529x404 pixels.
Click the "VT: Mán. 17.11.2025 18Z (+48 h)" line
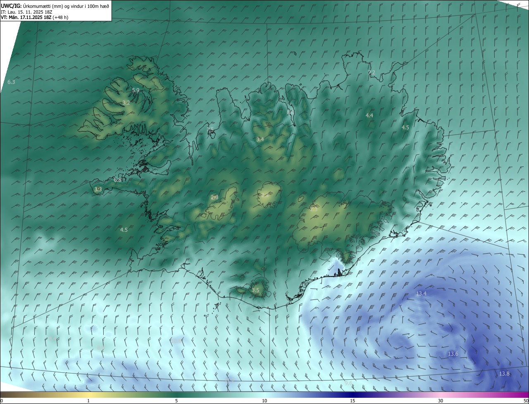[x=35, y=17]
